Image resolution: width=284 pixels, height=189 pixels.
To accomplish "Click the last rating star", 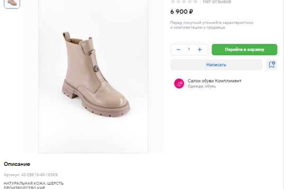I will pyautogui.click(x=195, y=1).
